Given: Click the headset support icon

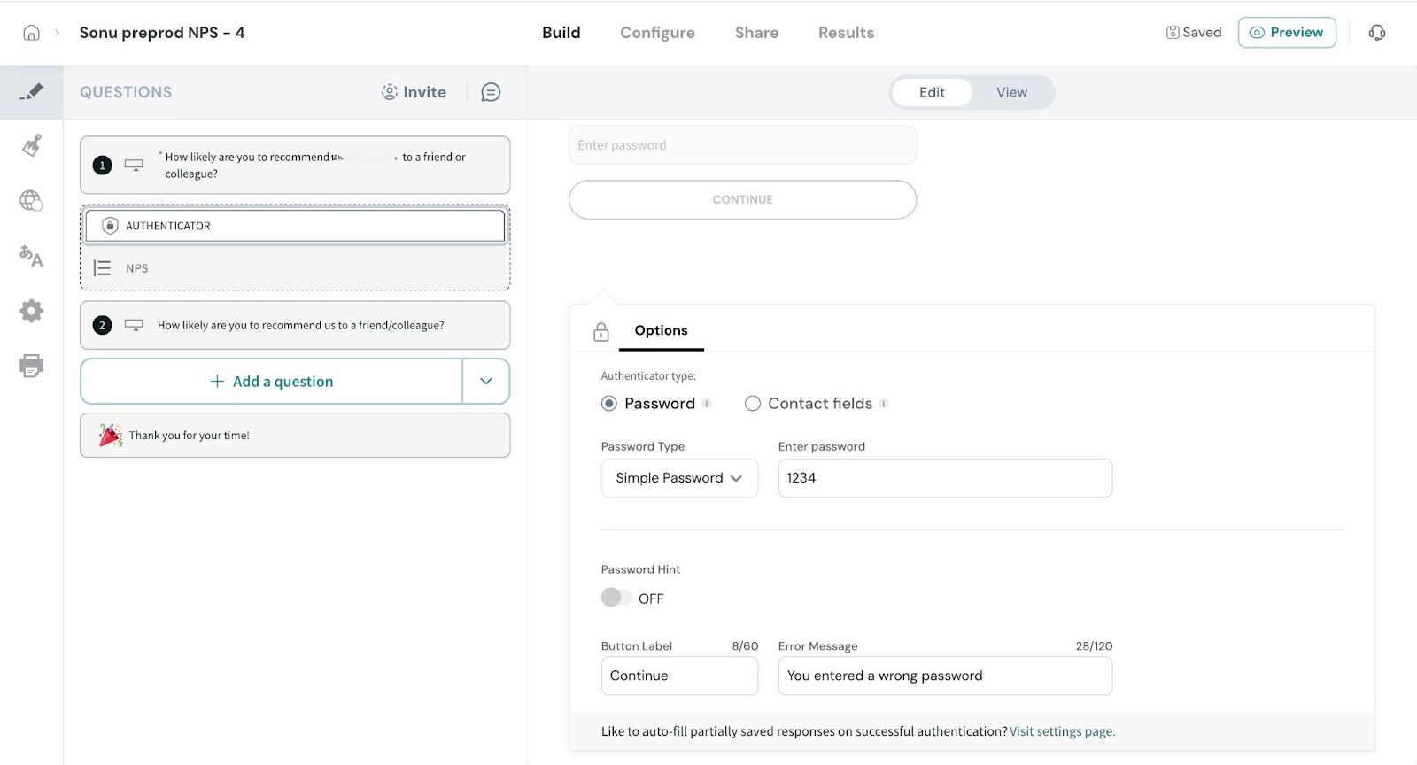Looking at the screenshot, I should pos(1376,33).
